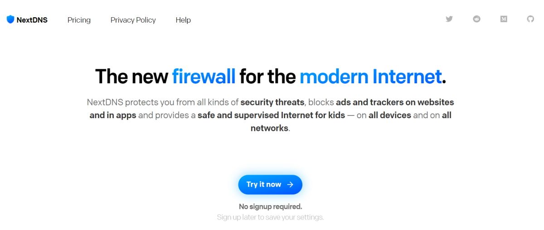Click "Sign up later to save your settings"
Viewport: 544px width, 230px height.
pyautogui.click(x=270, y=217)
